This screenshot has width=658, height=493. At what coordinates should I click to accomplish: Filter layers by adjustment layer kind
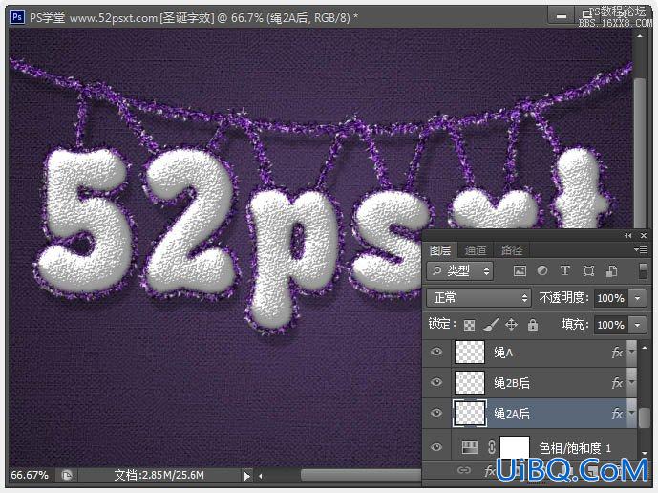542,270
